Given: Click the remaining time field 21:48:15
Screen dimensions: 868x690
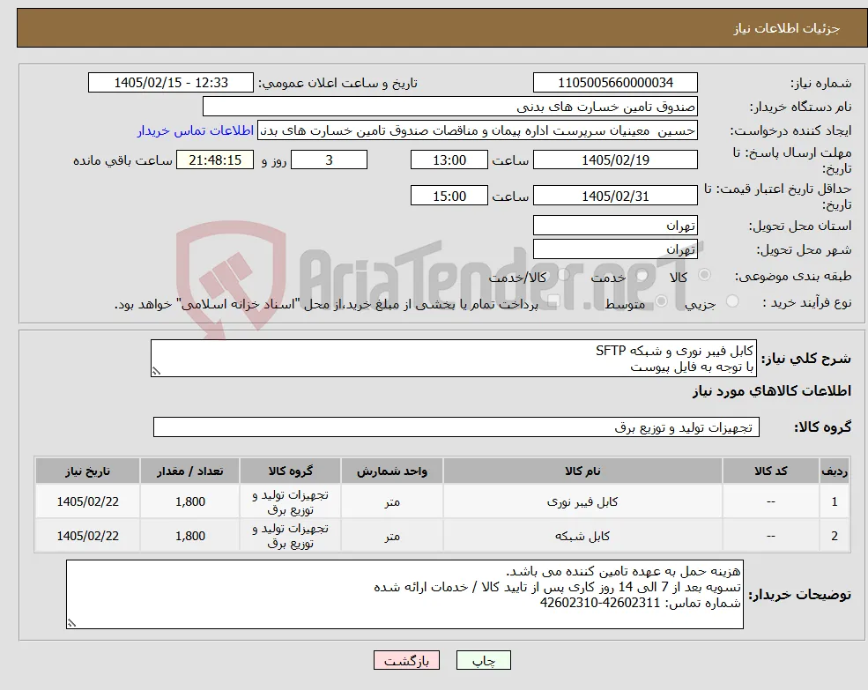Looking at the screenshot, I should [x=215, y=160].
